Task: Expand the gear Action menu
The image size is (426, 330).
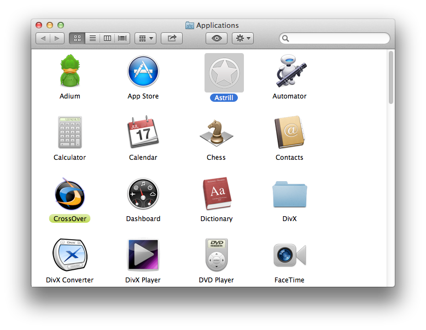Action: [242, 38]
